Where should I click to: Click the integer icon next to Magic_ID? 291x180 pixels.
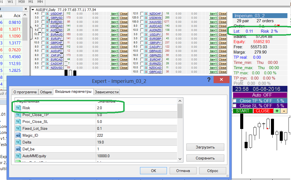click(18, 135)
